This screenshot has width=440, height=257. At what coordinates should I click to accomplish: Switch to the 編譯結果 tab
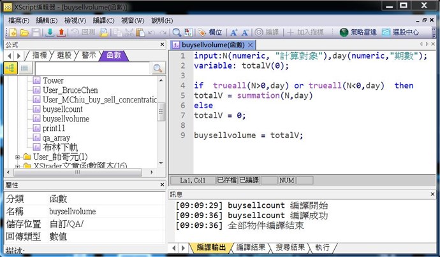pyautogui.click(x=251, y=247)
